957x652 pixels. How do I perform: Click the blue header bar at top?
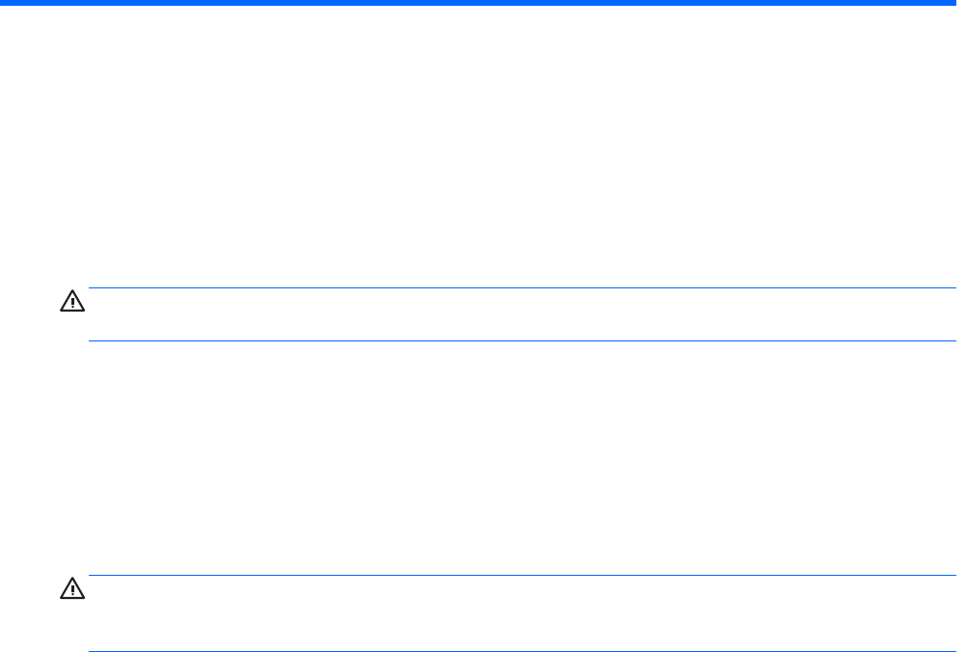(478, 3)
